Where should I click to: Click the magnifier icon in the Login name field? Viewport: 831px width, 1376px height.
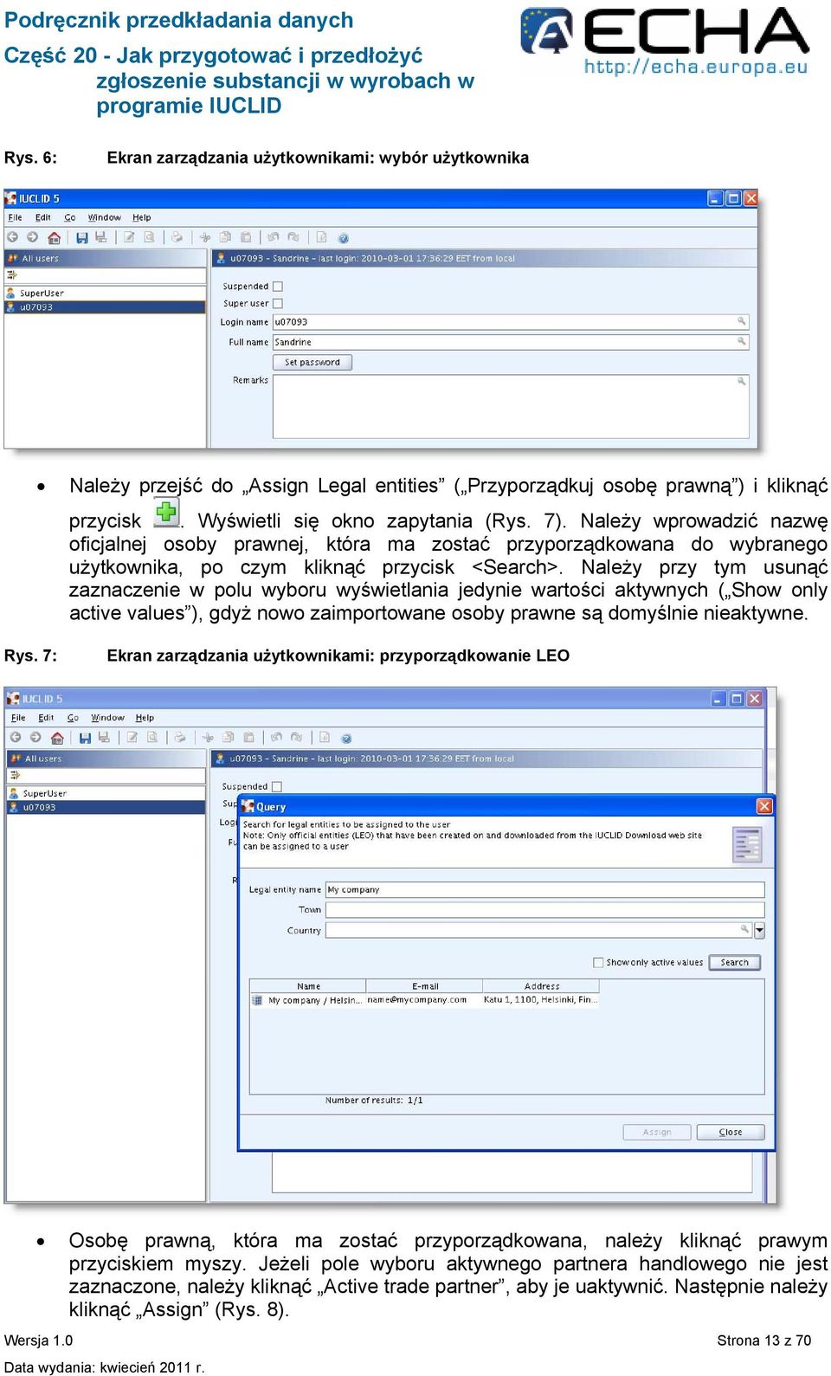(742, 321)
